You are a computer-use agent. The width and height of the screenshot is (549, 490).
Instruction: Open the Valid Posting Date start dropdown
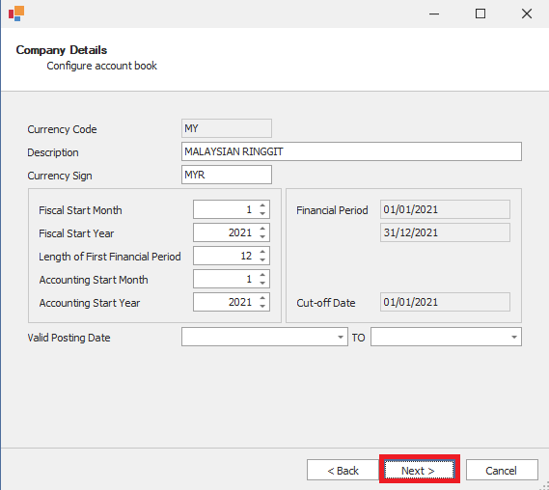(x=340, y=337)
